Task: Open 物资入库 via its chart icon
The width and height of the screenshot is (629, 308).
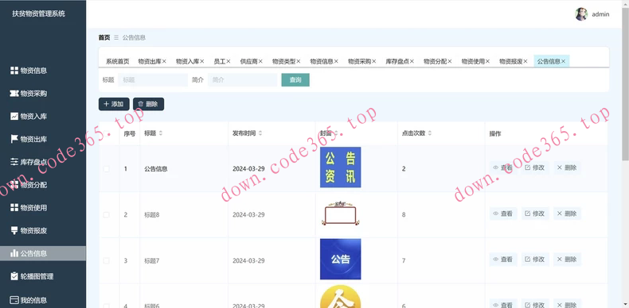Action: [x=14, y=117]
